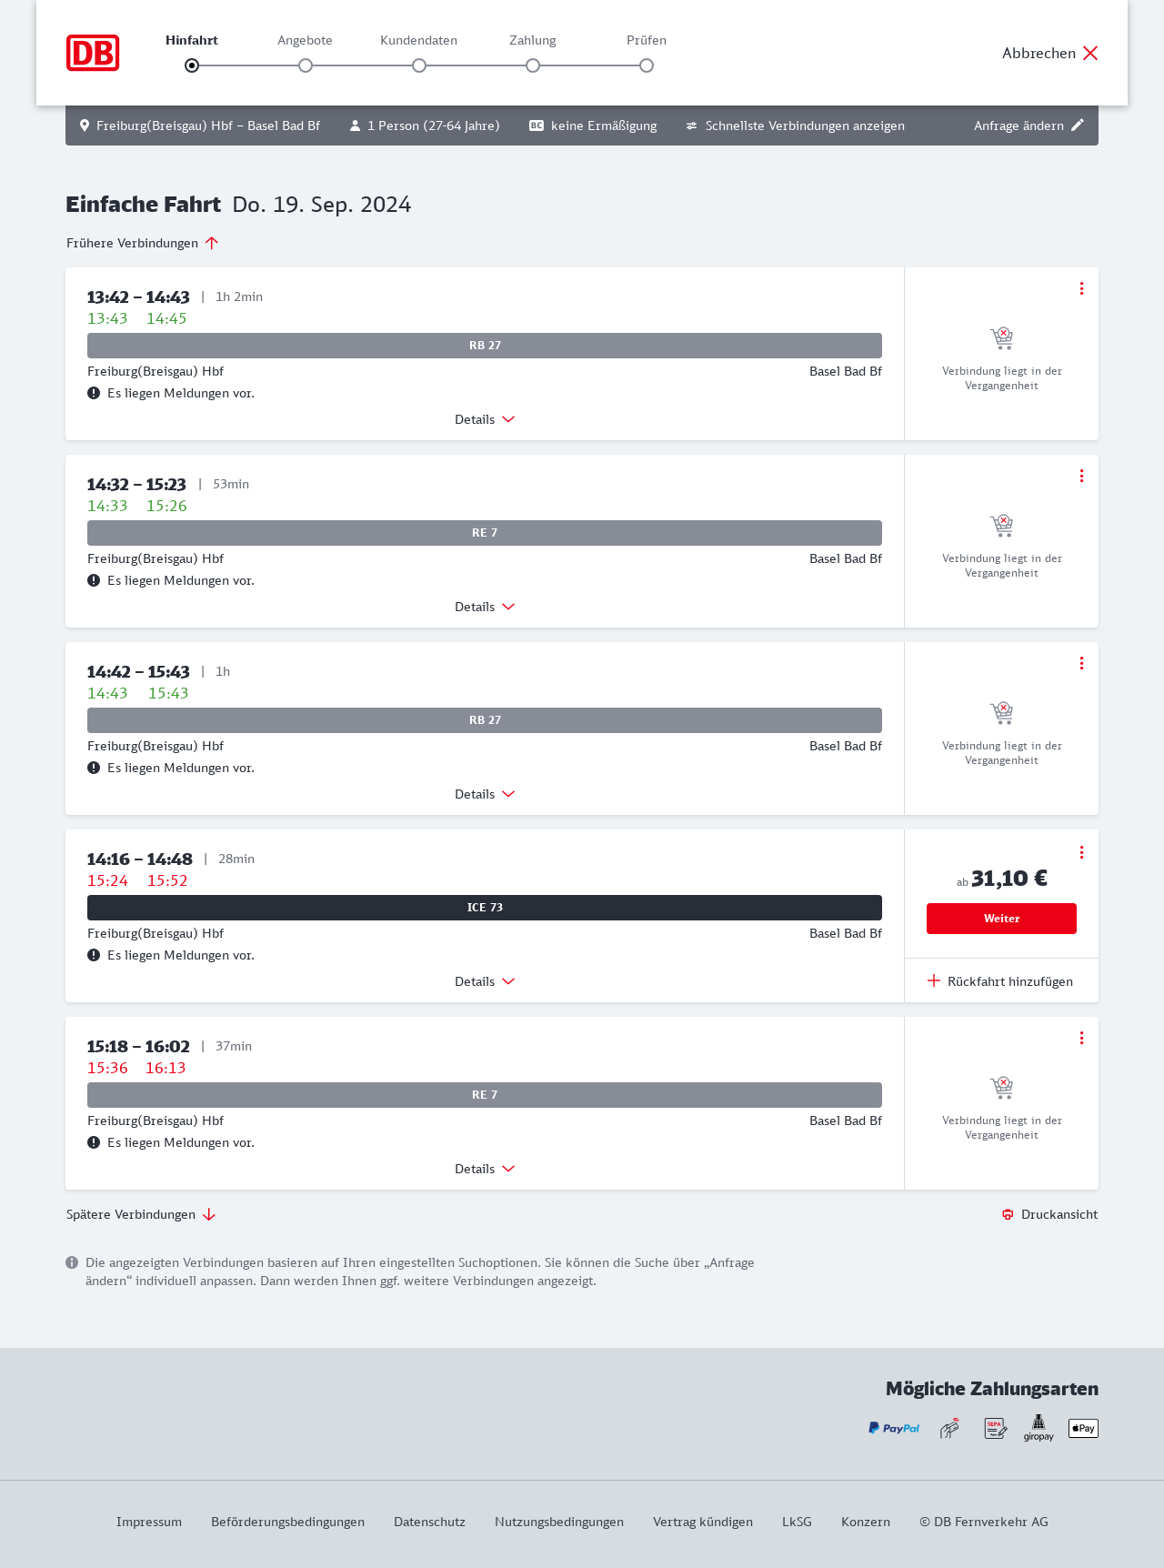The image size is (1164, 1568).
Task: Click the printer icon for Druckansicht
Action: point(1008,1214)
